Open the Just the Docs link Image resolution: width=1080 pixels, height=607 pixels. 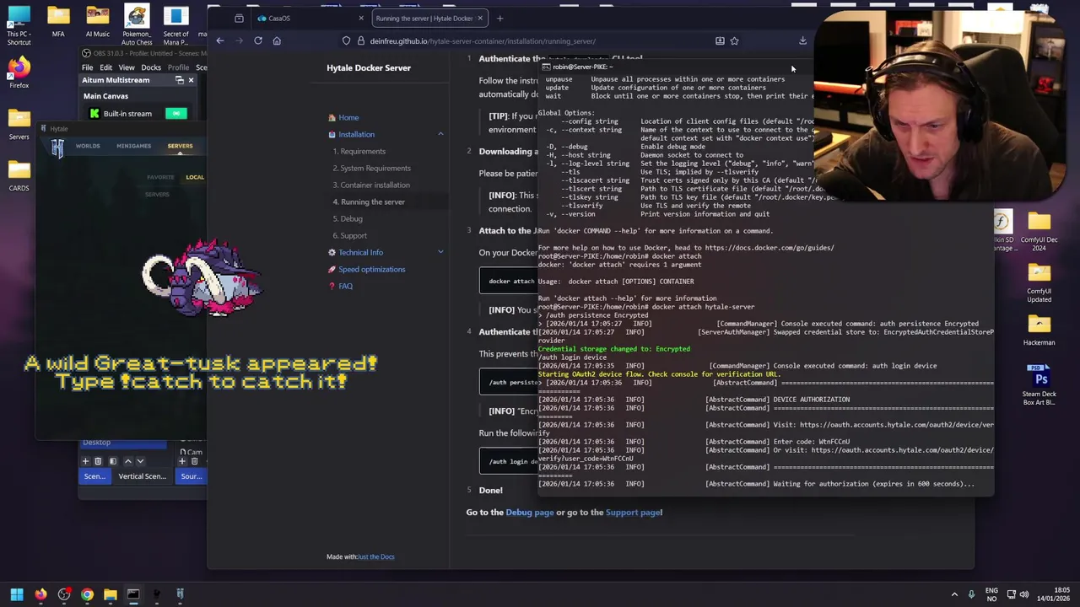pos(375,556)
